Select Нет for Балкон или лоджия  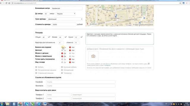coord(70,47)
